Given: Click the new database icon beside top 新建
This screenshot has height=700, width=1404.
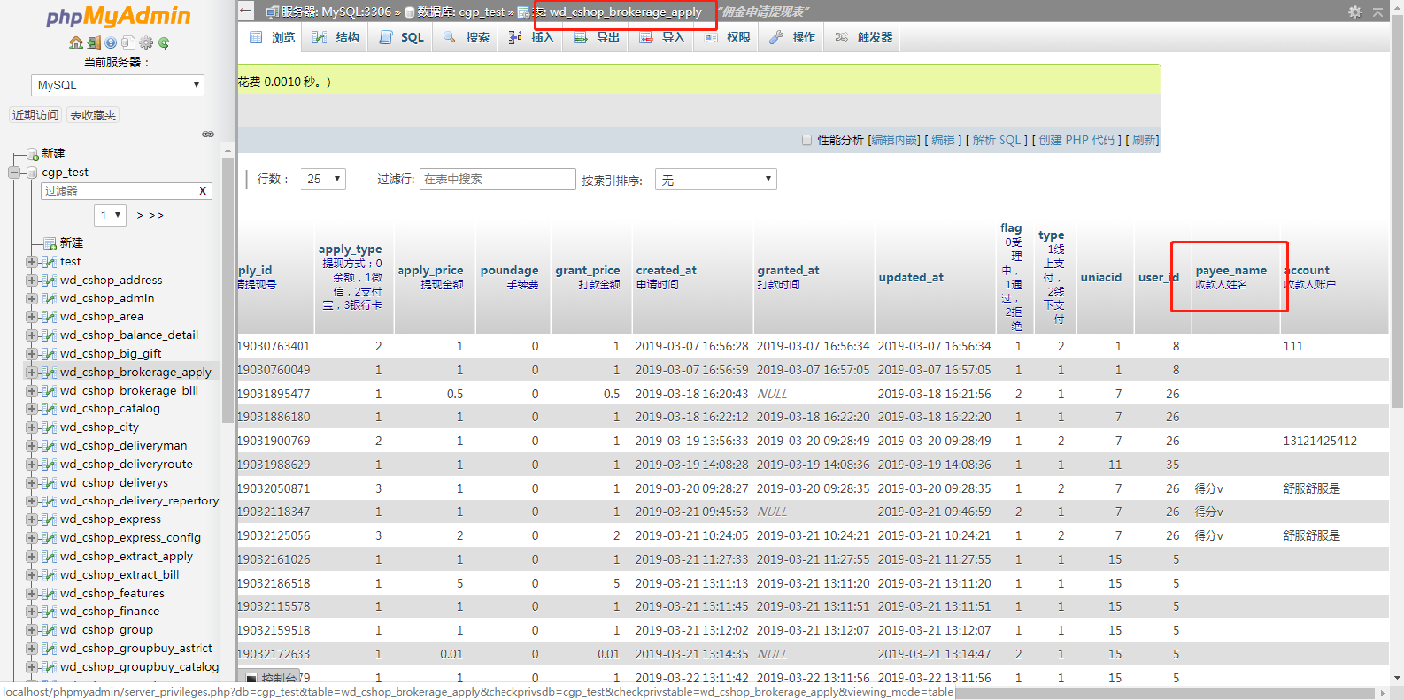Looking at the screenshot, I should click(33, 154).
